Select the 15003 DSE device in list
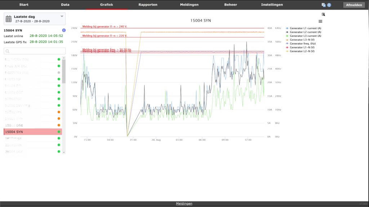The height and width of the screenshot is (207, 369). click(x=14, y=125)
